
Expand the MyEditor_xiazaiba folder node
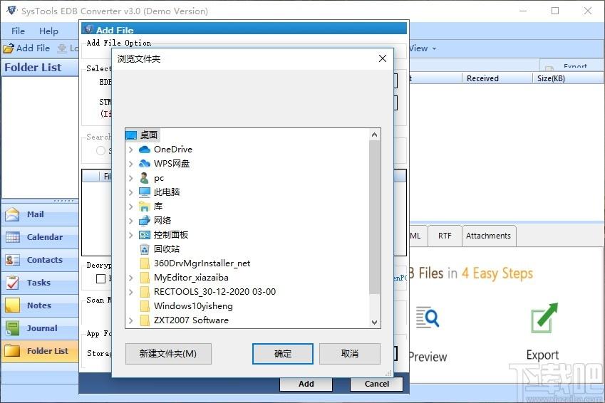131,278
